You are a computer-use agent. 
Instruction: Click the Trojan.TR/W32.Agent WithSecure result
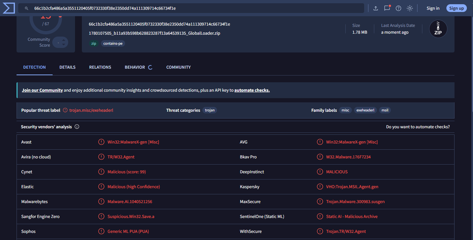click(346, 232)
